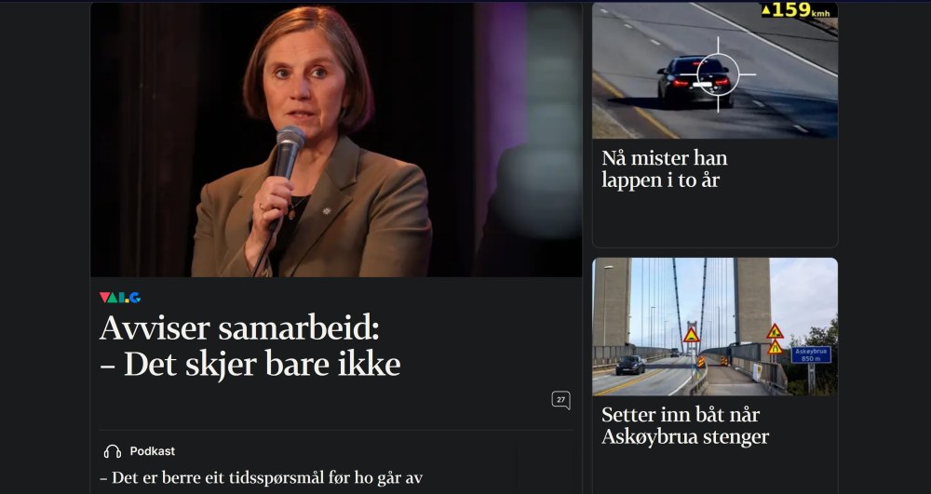
Task: Click the yellow warning triangle at bridge center
Action: [x=691, y=336]
